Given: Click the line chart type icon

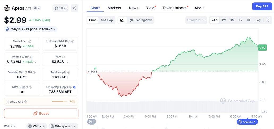Looking at the screenshot, I should 122,20.
